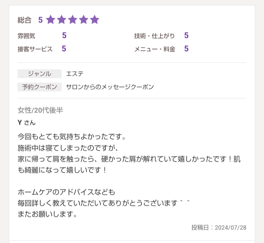Click the 接客サービス rating label
Image resolution: width=264 pixels, height=243 pixels.
pos(35,49)
